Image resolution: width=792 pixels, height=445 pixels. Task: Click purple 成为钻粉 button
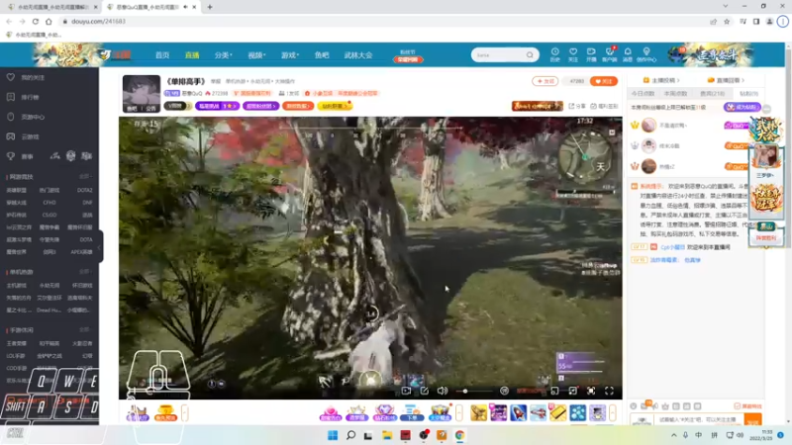[742, 107]
